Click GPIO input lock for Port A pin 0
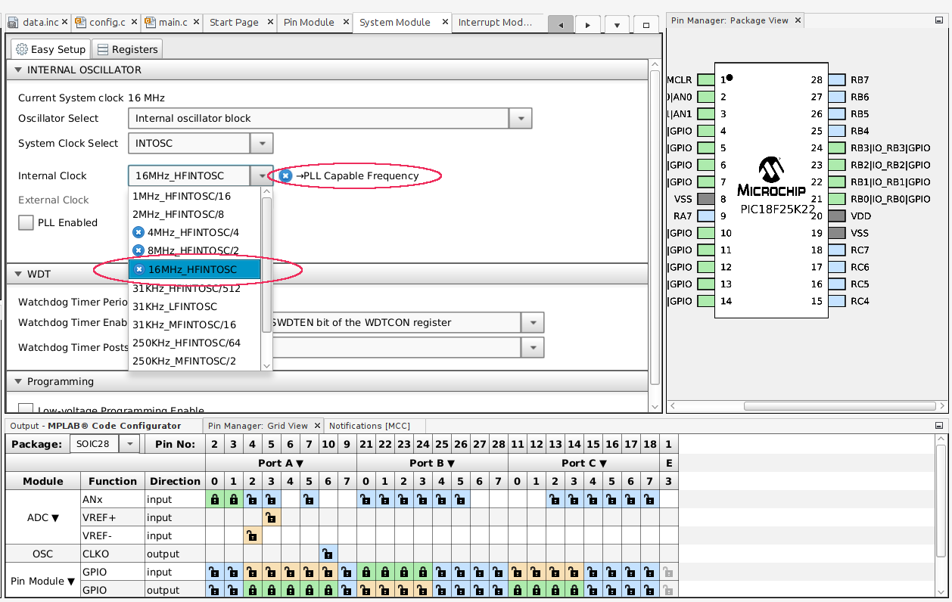 215,572
